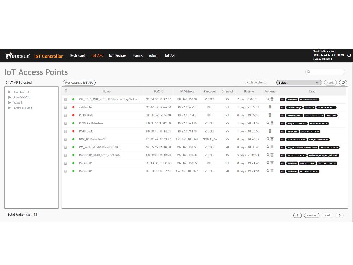Click the Next page button
Viewport: 353px width, 265px height.
point(327,215)
